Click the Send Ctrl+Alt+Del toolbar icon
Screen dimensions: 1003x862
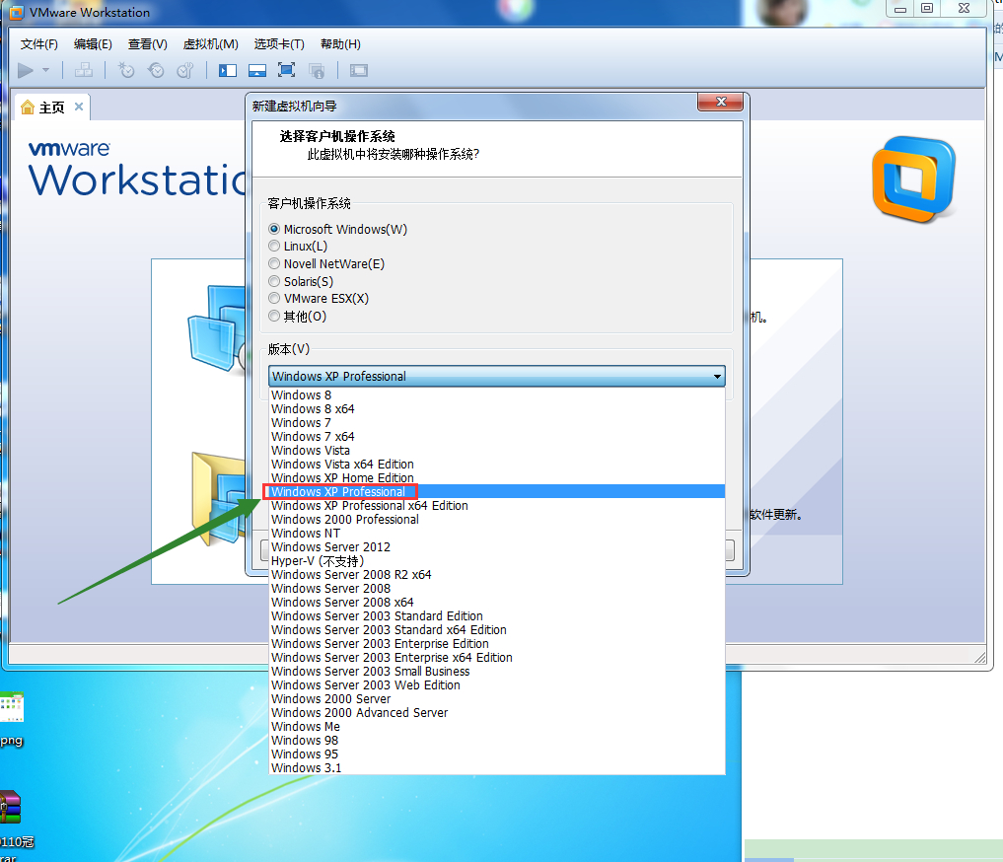point(84,70)
